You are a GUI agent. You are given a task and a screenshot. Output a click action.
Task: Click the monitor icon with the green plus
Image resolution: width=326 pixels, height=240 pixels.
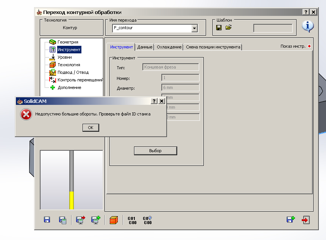point(96,220)
